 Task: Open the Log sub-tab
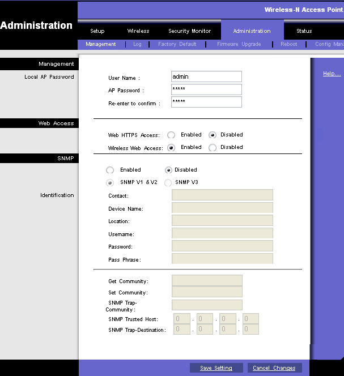pos(137,44)
